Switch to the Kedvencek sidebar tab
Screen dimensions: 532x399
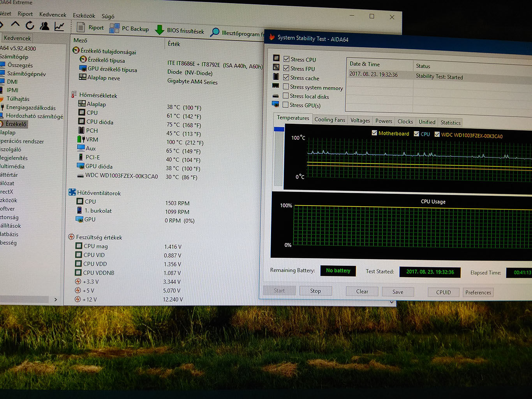point(17,38)
